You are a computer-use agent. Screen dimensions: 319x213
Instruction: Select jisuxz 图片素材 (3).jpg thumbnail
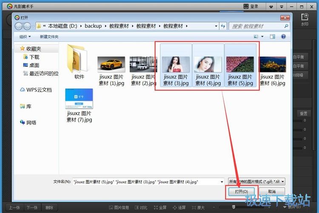point(176,65)
